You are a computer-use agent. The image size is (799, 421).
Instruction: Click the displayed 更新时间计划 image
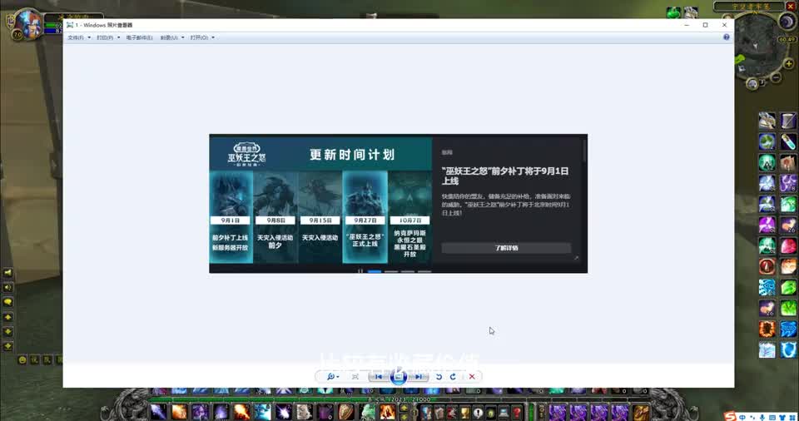click(398, 203)
